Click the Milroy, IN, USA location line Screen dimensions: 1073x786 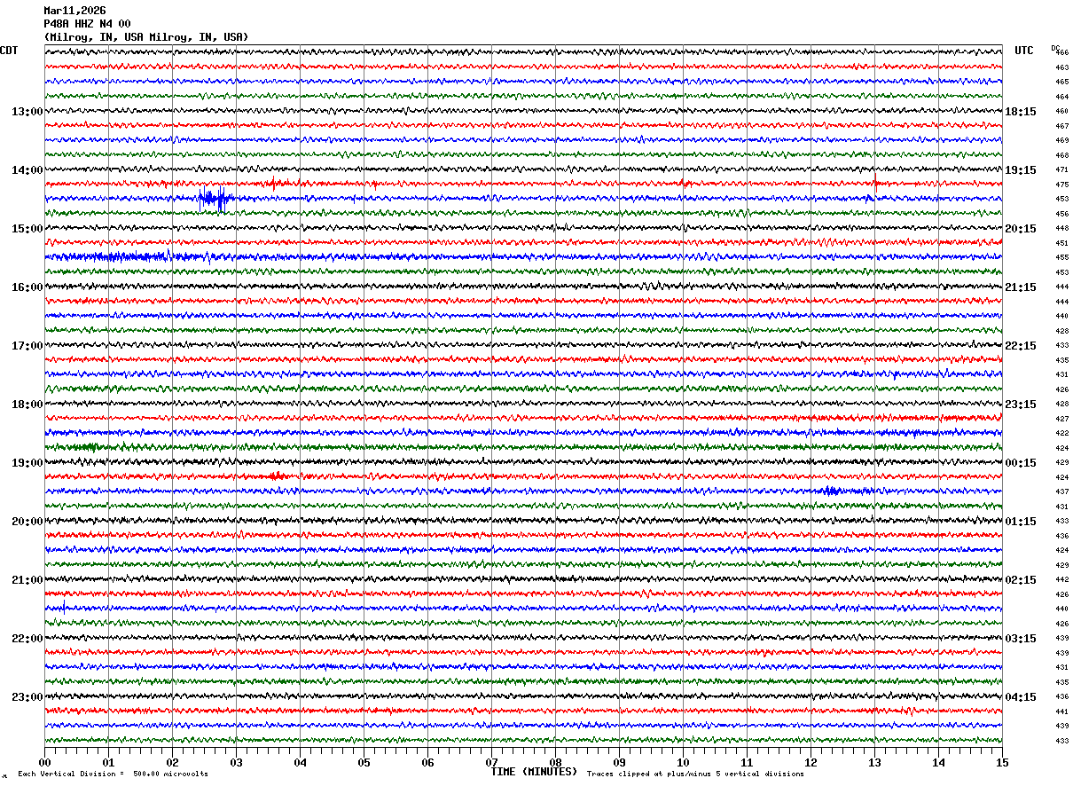pos(146,37)
